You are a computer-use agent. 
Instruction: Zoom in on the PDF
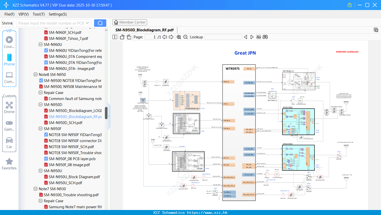coord(179,37)
